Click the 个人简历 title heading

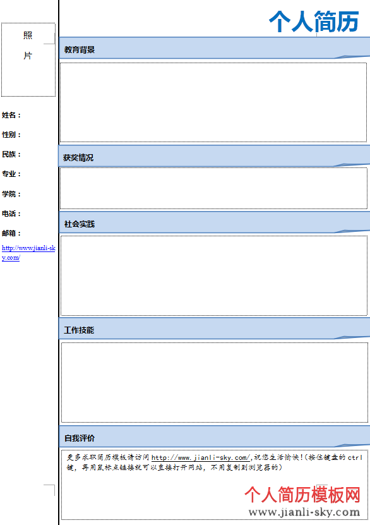tap(314, 21)
